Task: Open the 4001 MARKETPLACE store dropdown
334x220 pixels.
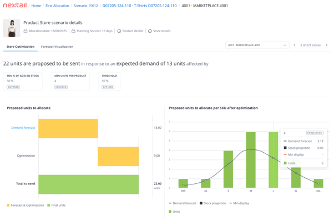Action: tap(257, 45)
